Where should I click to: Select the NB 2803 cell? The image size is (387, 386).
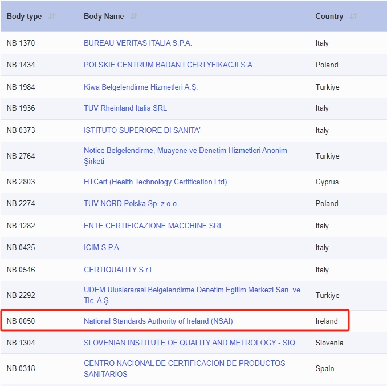[21, 182]
